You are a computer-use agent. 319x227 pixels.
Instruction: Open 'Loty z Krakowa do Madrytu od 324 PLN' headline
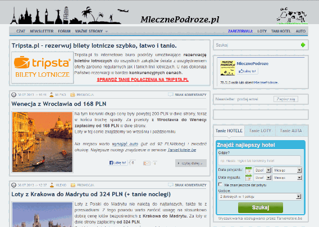[91, 194]
